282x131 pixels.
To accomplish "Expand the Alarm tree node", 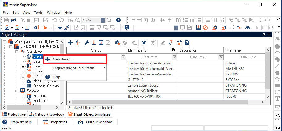I will pos(23,76).
